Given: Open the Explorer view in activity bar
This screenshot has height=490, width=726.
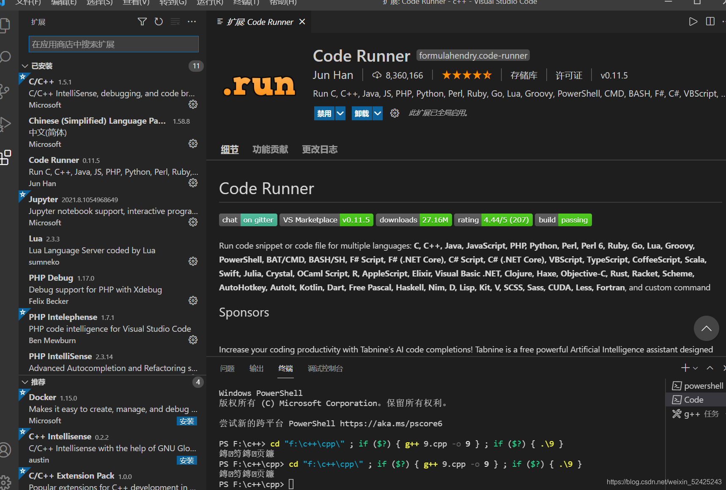Looking at the screenshot, I should point(4,25).
